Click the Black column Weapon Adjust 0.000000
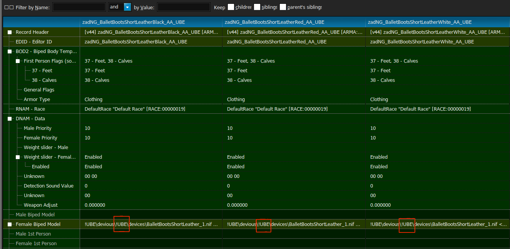 (x=95, y=205)
